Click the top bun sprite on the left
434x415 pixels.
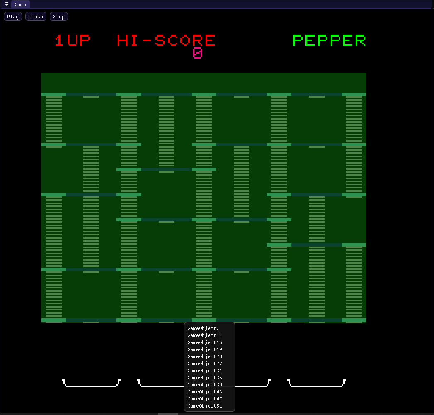53,95
